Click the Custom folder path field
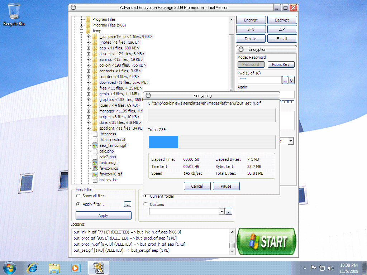Screen dimensions: 367x275 click(x=184, y=212)
